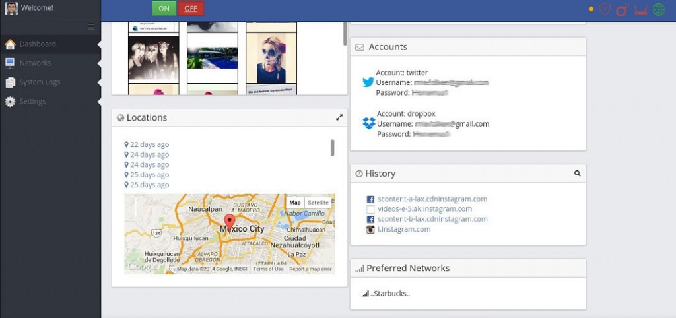Click the red map pin marker
The height and width of the screenshot is (318, 676).
click(x=229, y=221)
